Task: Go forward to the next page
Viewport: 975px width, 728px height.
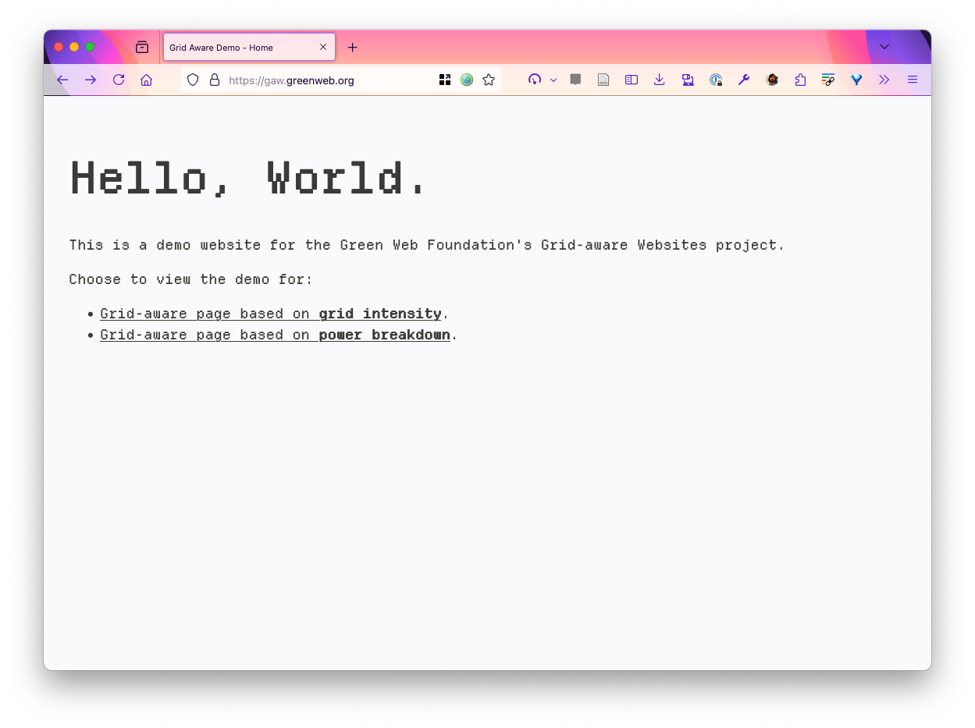Action: (91, 80)
